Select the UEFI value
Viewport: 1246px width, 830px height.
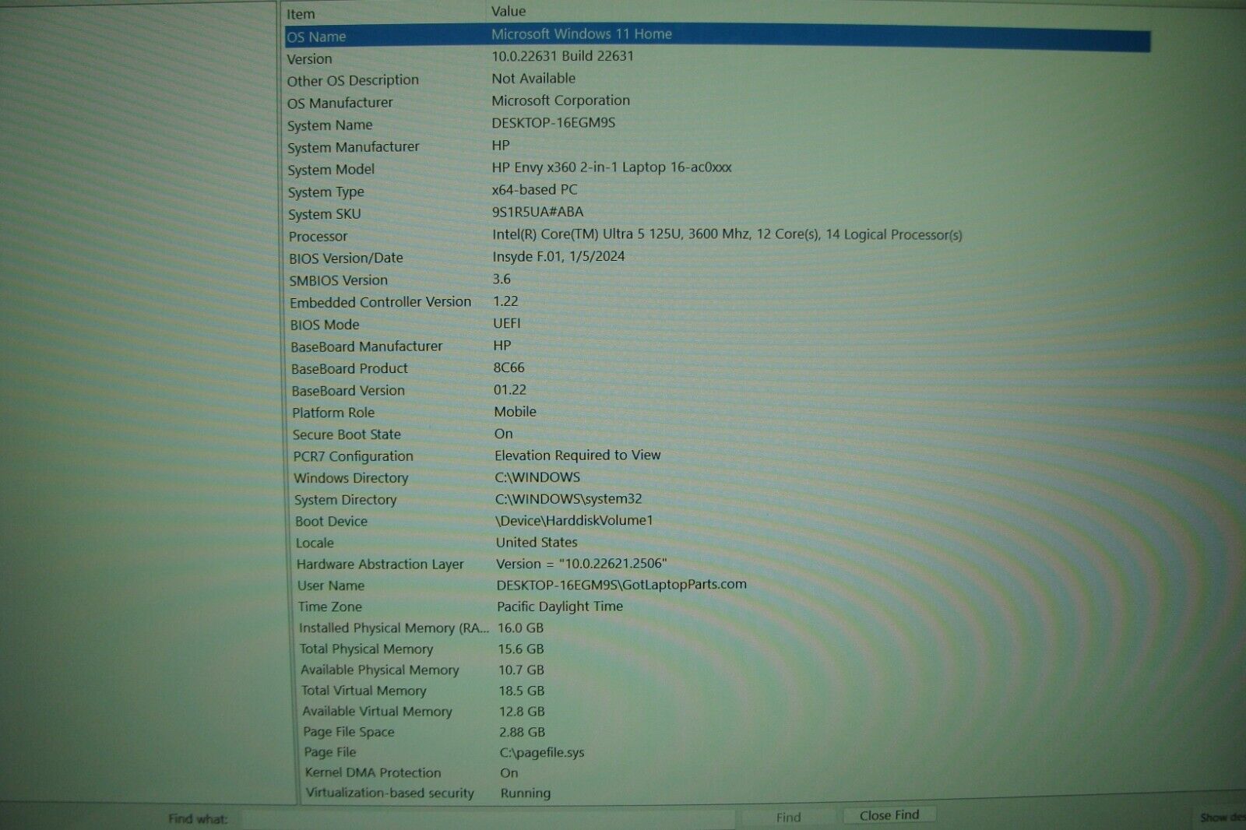[507, 323]
